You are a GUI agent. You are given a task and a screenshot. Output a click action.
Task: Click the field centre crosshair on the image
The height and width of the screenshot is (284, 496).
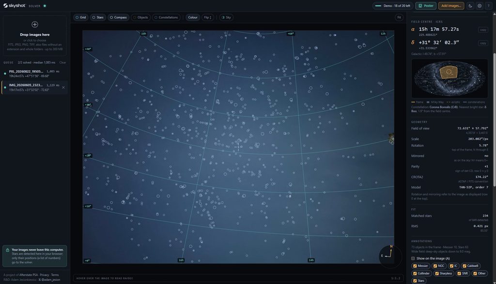click(x=238, y=147)
